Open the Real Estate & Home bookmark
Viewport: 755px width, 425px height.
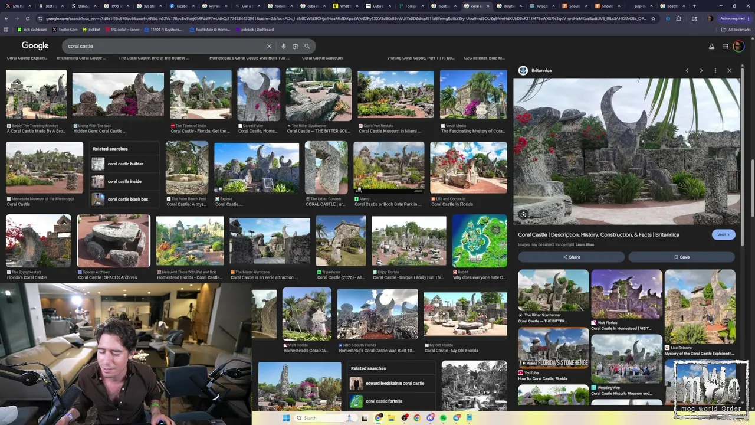pyautogui.click(x=209, y=30)
